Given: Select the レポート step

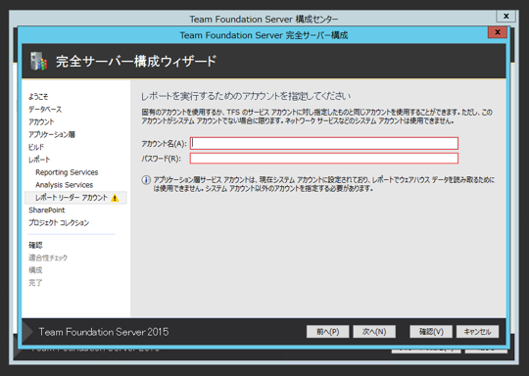Looking at the screenshot, I should tap(39, 160).
